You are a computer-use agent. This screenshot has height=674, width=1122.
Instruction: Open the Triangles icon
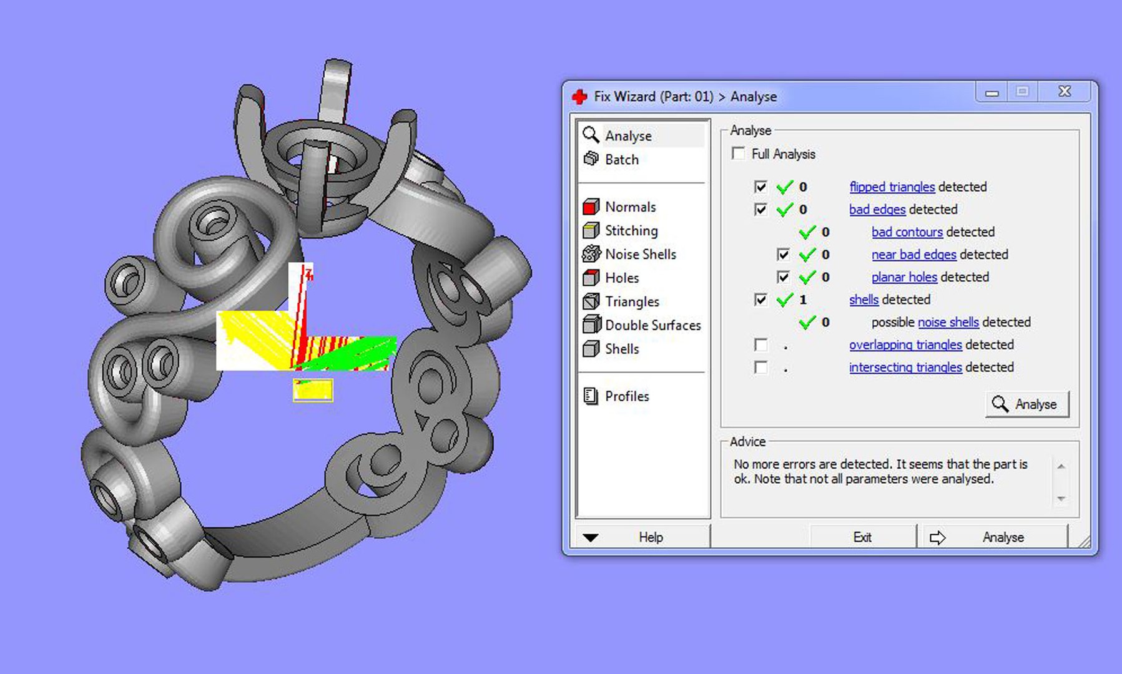click(x=591, y=301)
